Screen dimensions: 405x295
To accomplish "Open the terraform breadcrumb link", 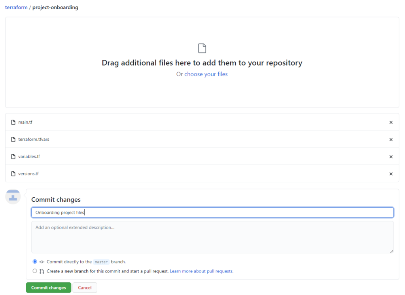I will pos(16,7).
